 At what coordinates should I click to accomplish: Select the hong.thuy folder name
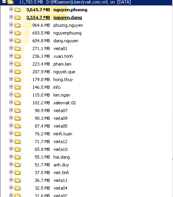(63, 79)
